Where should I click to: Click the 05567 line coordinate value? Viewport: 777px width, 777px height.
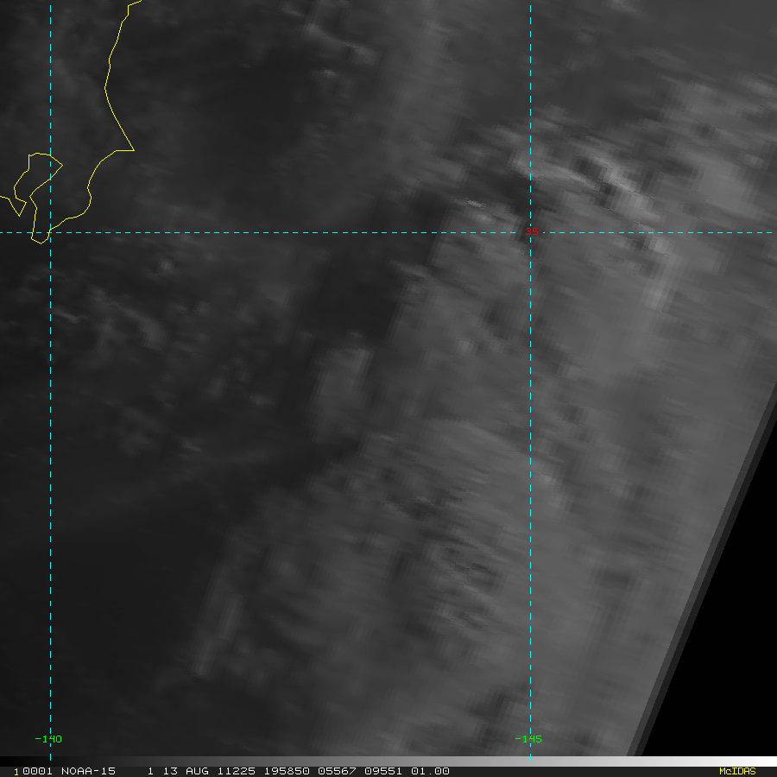[x=337, y=771]
